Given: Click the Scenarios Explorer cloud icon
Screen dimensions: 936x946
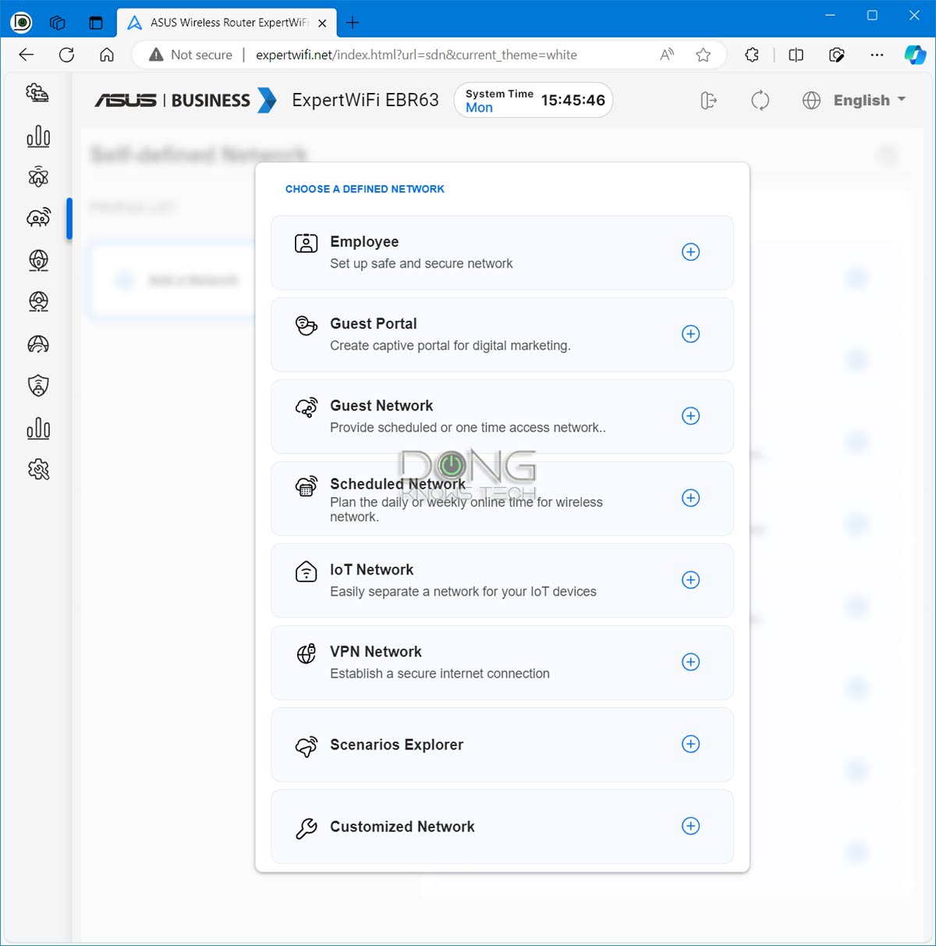Looking at the screenshot, I should (306, 746).
